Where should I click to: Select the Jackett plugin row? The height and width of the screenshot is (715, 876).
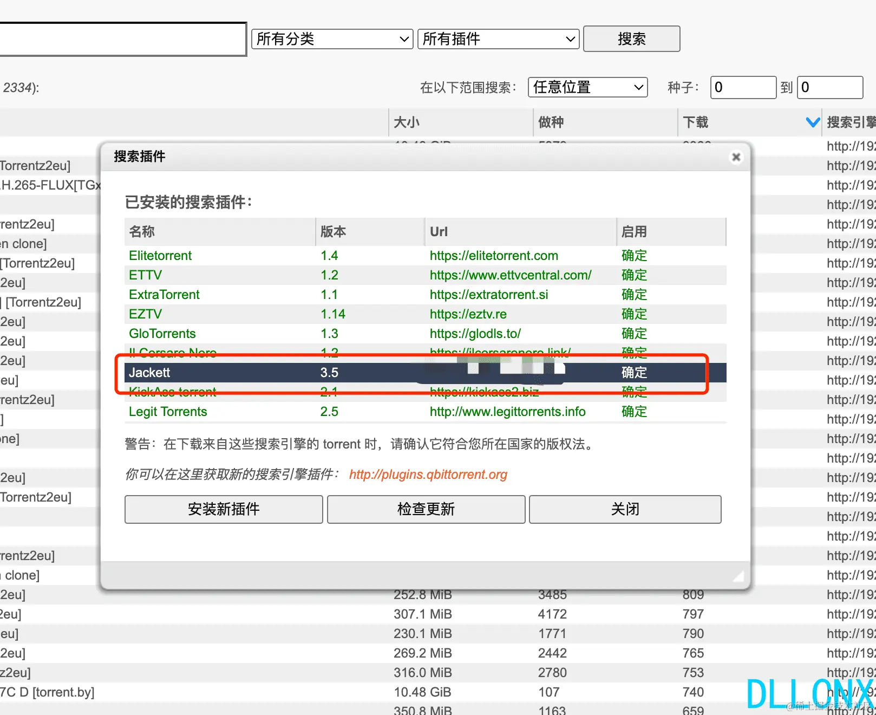click(x=425, y=373)
